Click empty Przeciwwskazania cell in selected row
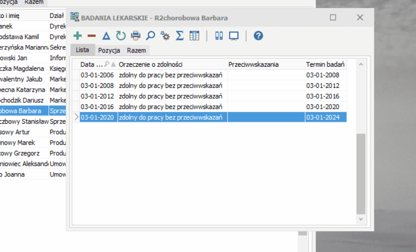416x252 pixels. pyautogui.click(x=266, y=117)
